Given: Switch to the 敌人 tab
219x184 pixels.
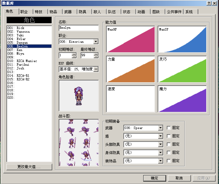Looking at the screenshot, I should coord(99,12).
